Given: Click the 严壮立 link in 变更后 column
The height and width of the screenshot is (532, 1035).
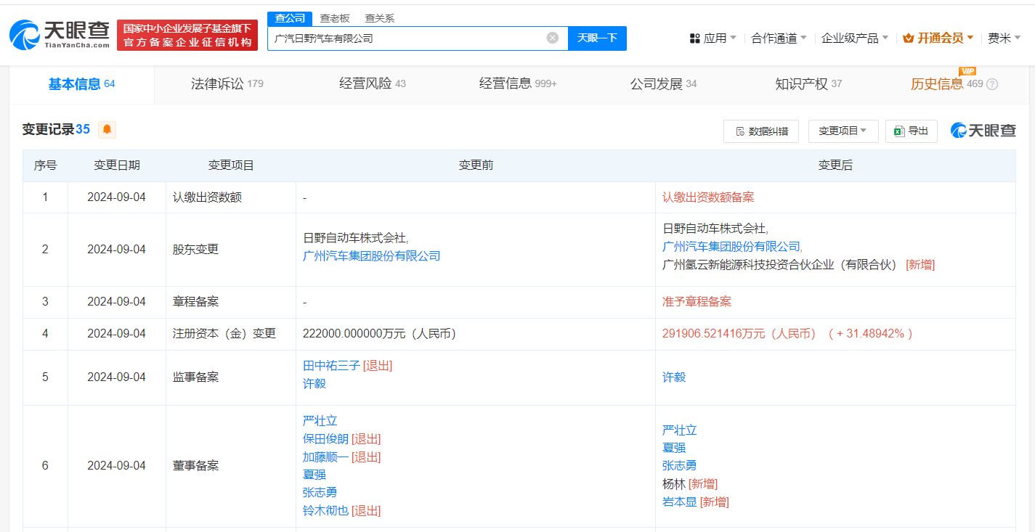Looking at the screenshot, I should point(679,430).
